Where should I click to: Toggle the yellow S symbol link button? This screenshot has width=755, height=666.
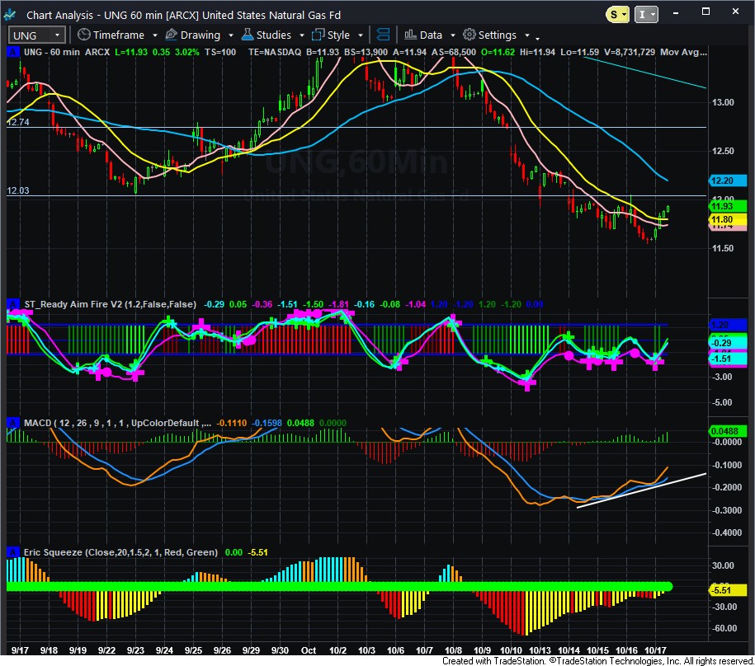click(616, 14)
